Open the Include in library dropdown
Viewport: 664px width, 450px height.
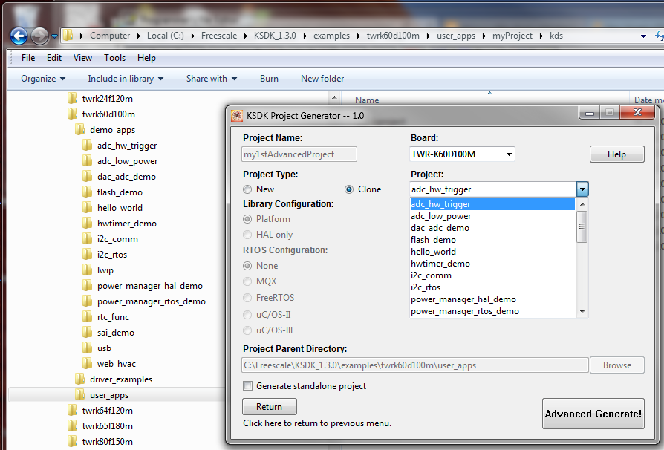point(126,79)
